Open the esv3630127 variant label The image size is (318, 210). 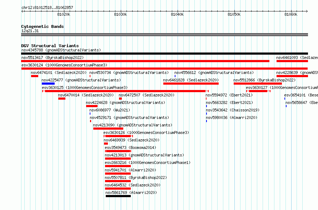282,87
